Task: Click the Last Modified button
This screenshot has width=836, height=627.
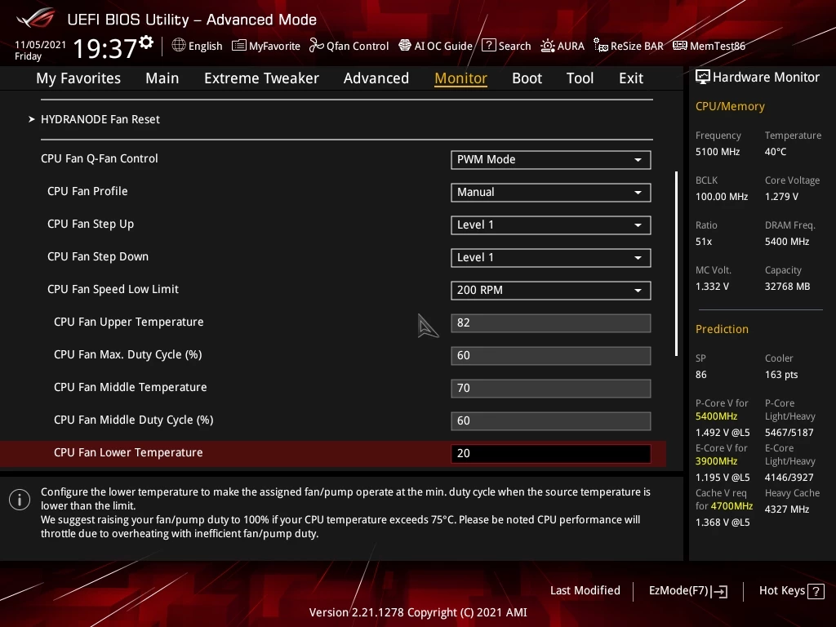Action: tap(585, 591)
